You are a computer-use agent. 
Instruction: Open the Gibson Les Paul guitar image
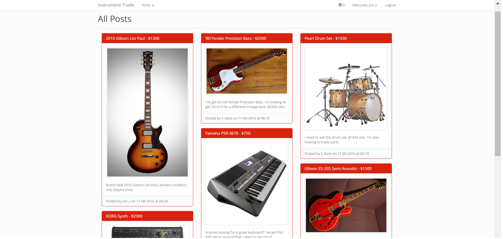click(147, 112)
